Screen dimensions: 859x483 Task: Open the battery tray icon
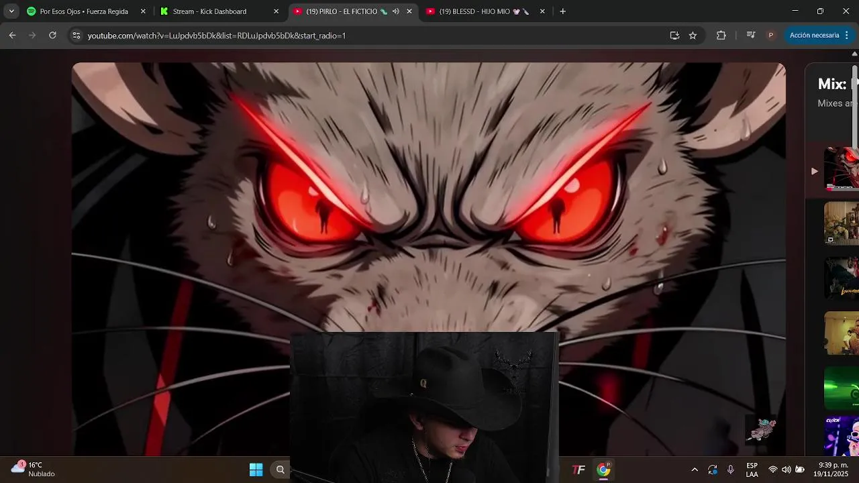[x=800, y=470]
